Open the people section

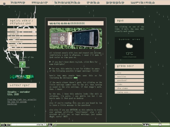(115, 3)
